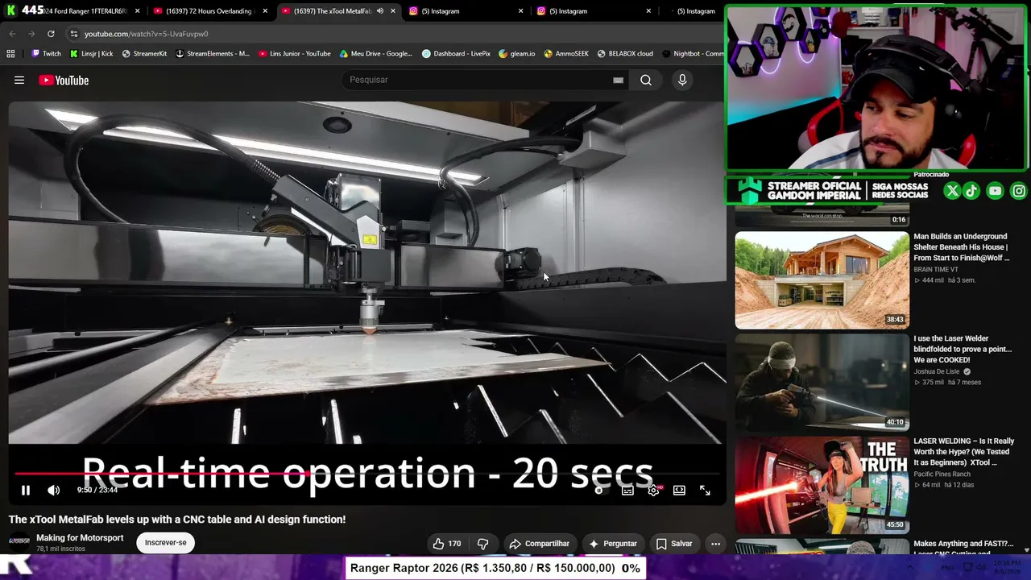1031x580 pixels.
Task: Go back in browser history
Action: [x=12, y=34]
